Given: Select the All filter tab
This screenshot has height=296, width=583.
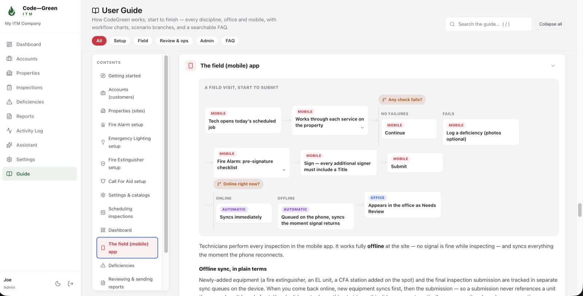Looking at the screenshot, I should point(99,41).
